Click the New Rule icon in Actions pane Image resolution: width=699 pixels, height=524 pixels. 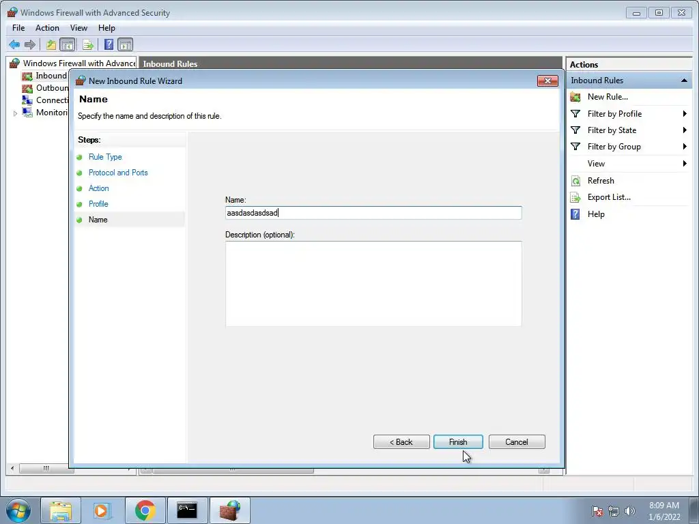575,97
